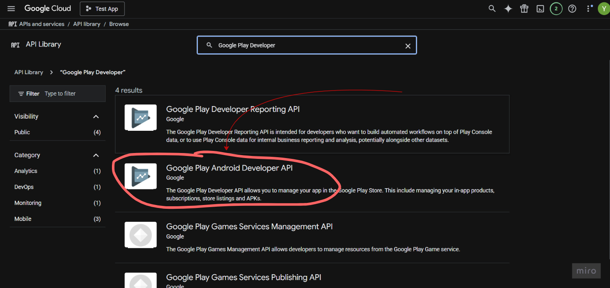Collapse the Category filter section
The image size is (610, 288).
pos(96,155)
